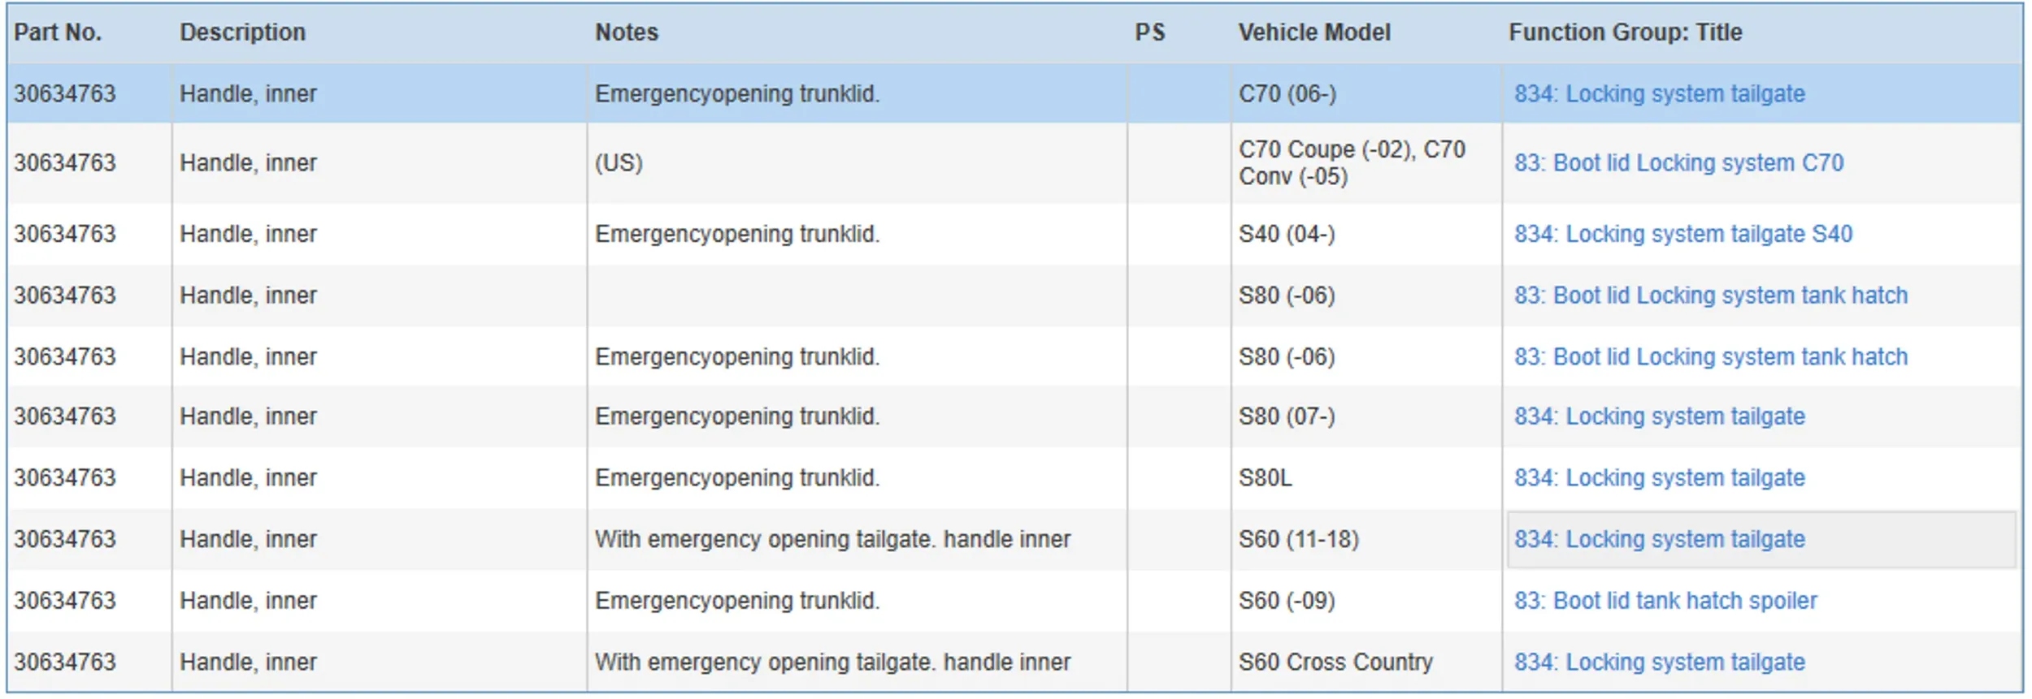2032x699 pixels.
Task: Click the Notes cell in the S60 Cross Country row
Action: point(831,662)
